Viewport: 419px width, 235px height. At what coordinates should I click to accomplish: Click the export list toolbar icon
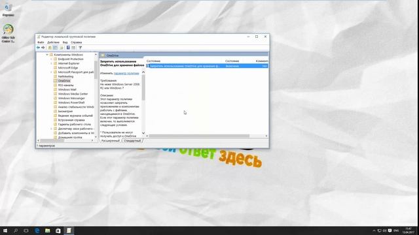pos(62,48)
